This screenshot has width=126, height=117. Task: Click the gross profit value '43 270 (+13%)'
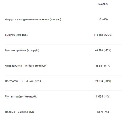pos(103,50)
